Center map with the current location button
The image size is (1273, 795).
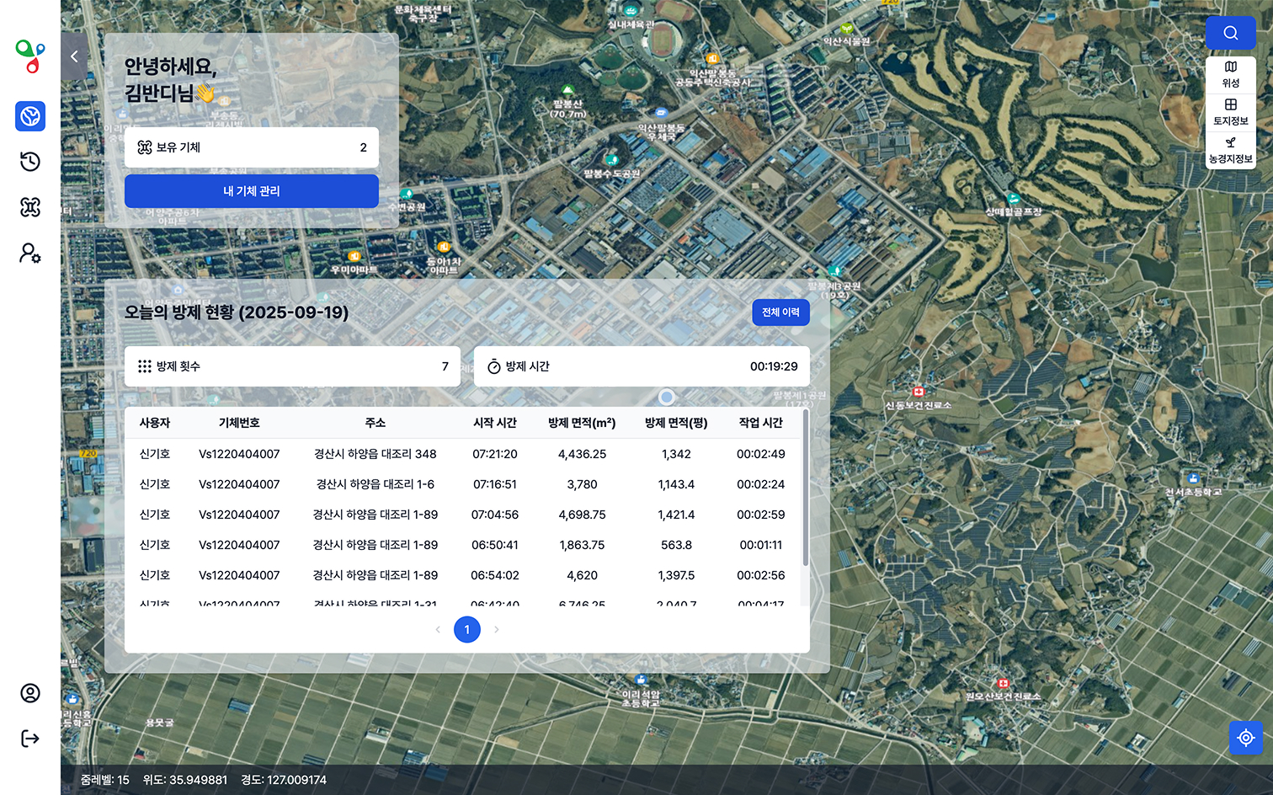pyautogui.click(x=1245, y=738)
